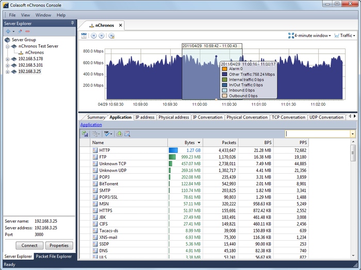Open the View menu

tap(25, 15)
